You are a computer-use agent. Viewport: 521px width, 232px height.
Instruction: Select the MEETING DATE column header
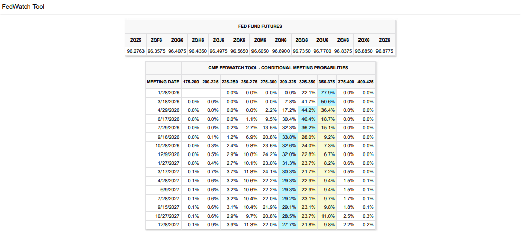coord(163,81)
